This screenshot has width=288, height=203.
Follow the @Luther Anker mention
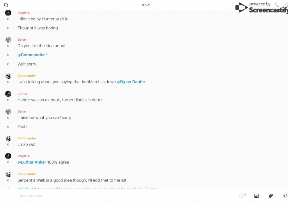point(32,162)
